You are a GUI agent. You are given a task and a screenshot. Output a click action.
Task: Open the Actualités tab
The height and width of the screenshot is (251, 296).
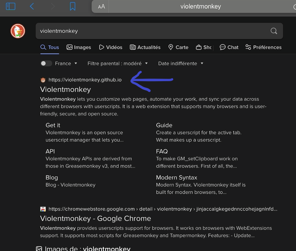click(x=145, y=47)
